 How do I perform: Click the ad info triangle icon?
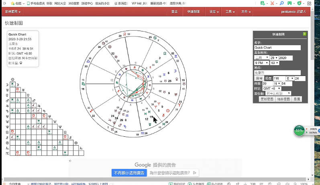click(x=195, y=173)
